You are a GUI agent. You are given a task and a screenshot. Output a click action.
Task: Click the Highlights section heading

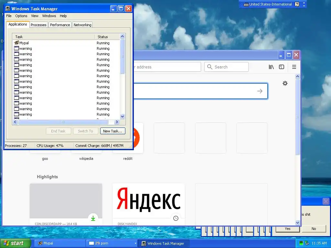47,177
